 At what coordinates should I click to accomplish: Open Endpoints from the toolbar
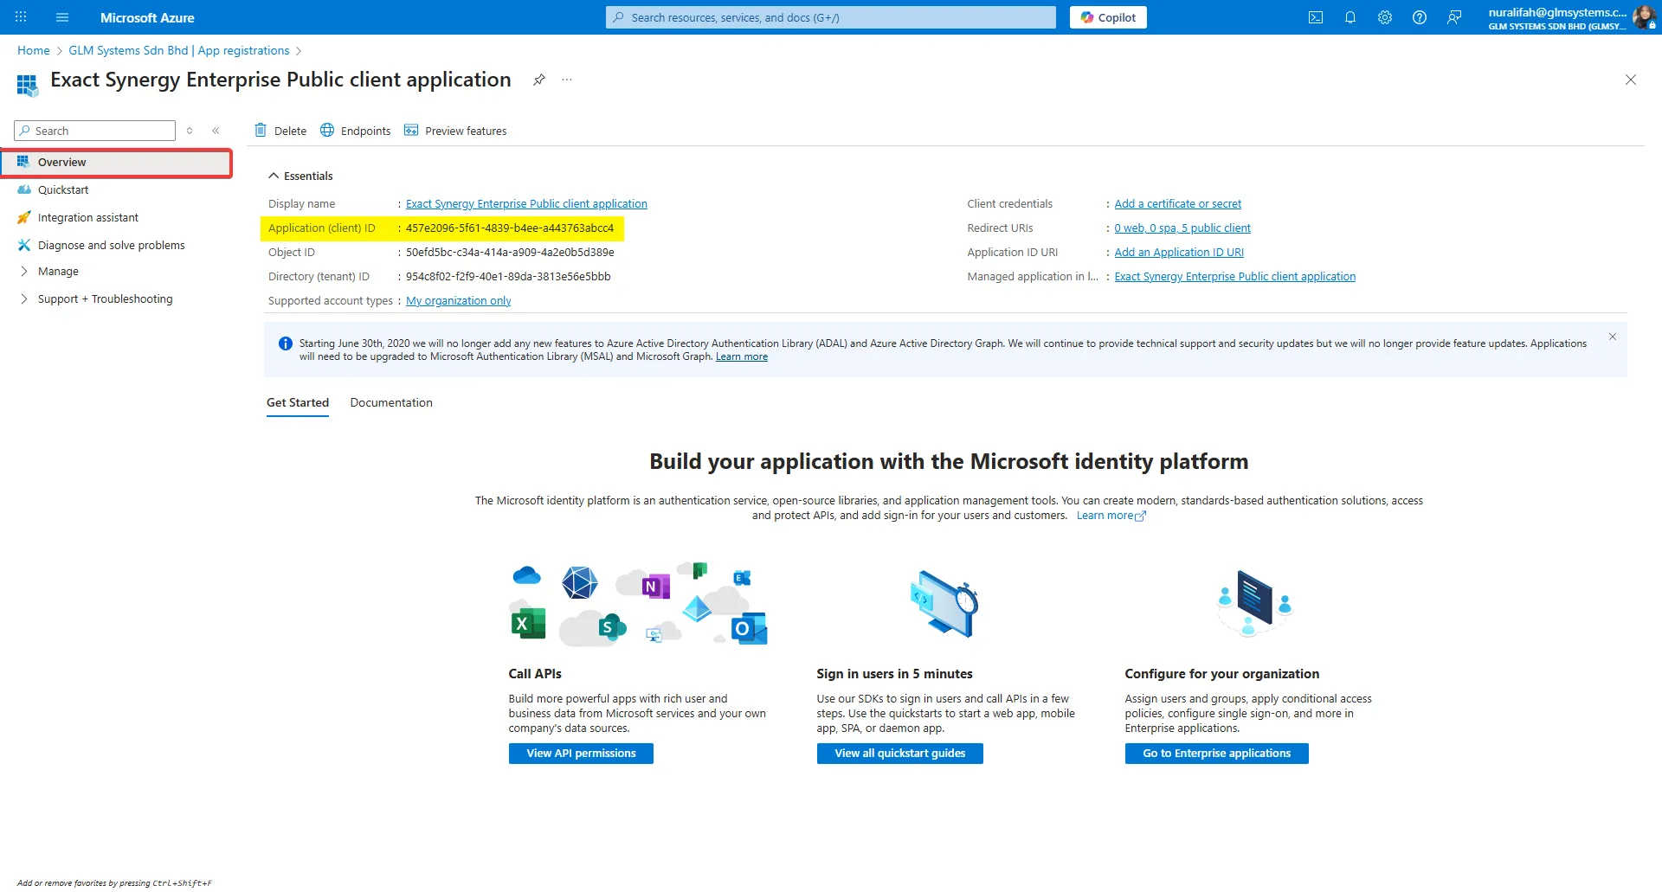(x=356, y=131)
